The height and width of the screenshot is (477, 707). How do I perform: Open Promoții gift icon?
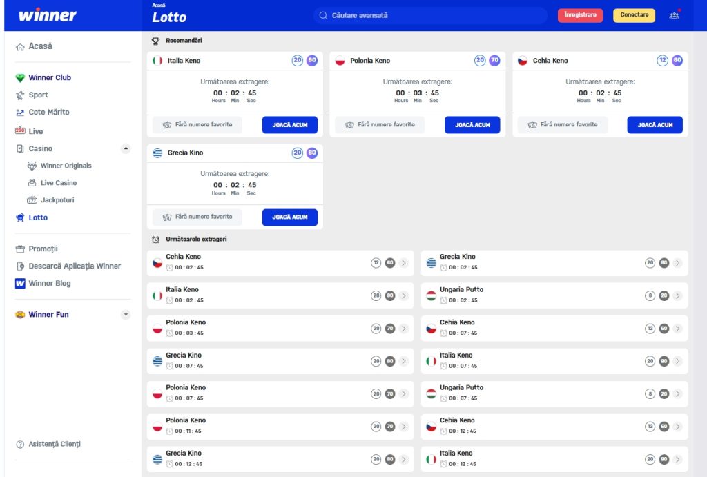click(x=20, y=249)
